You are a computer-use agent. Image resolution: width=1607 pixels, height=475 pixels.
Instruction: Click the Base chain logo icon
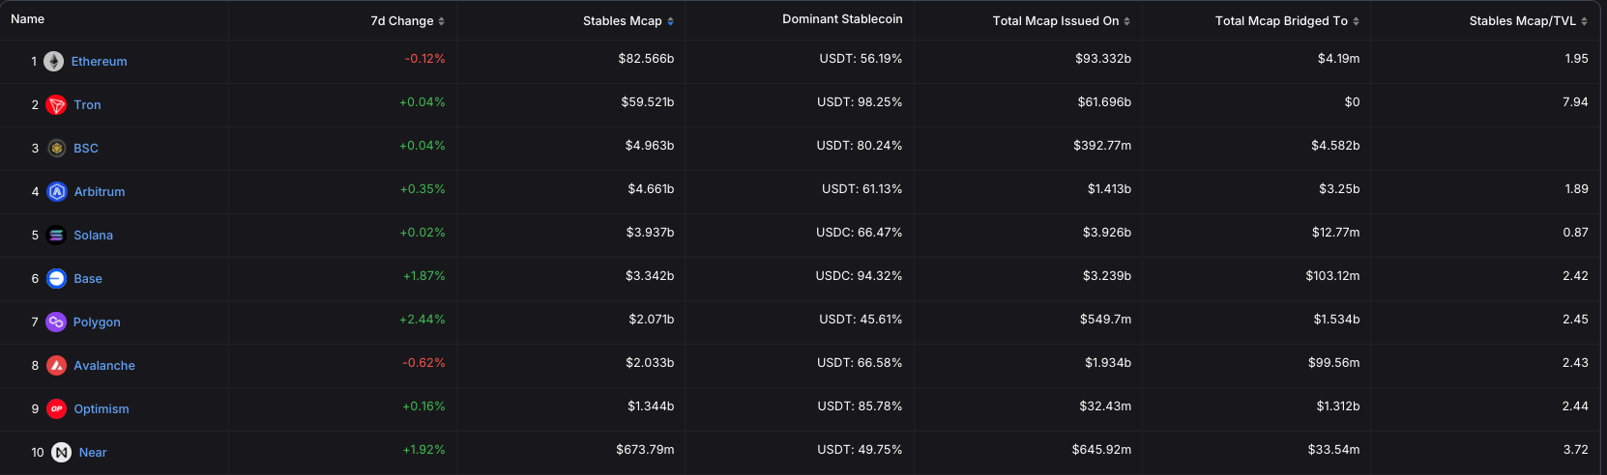tap(56, 279)
